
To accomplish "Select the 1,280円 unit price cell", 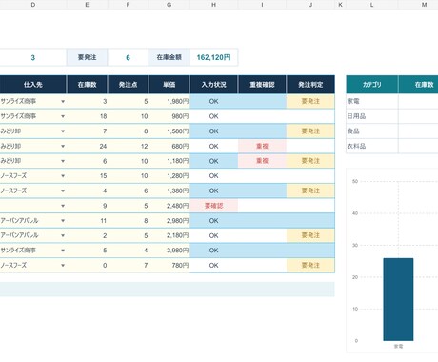I will pyautogui.click(x=169, y=176).
